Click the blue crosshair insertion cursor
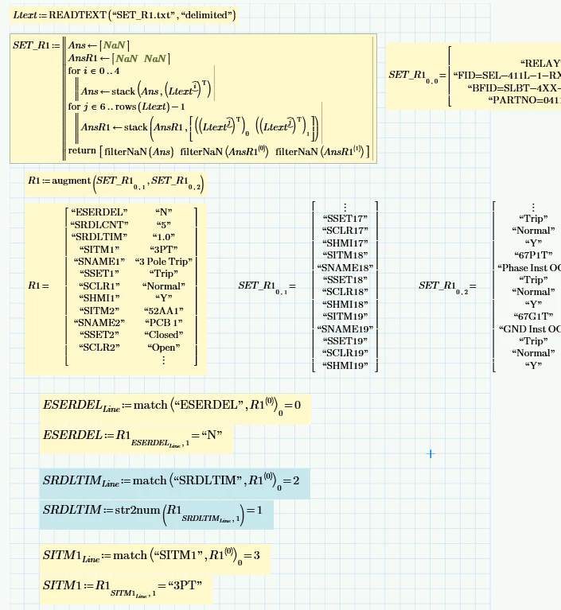This screenshot has height=610, width=561. (x=430, y=453)
